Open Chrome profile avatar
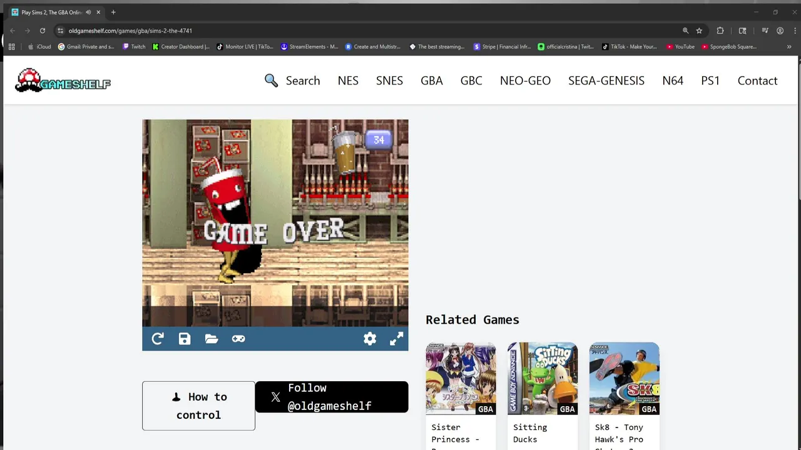This screenshot has width=801, height=450. point(780,31)
